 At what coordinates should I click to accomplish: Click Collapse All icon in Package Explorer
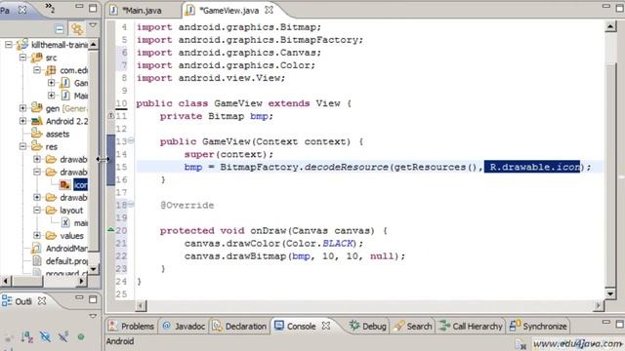coord(59,28)
